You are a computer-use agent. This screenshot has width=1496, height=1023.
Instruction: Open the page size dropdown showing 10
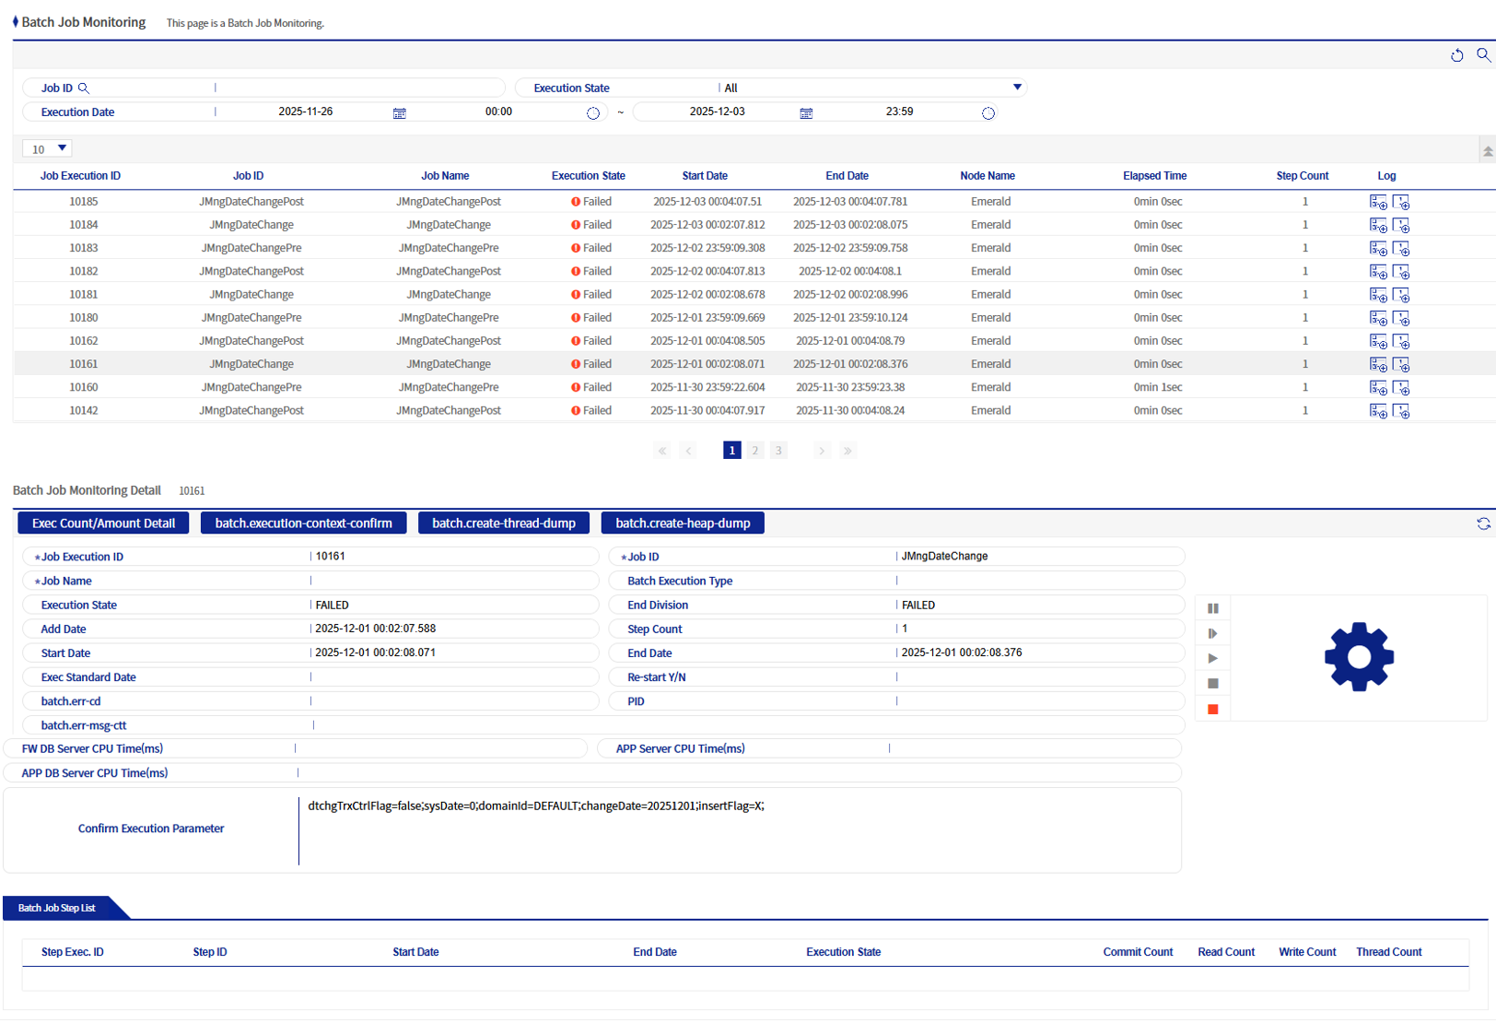(46, 148)
